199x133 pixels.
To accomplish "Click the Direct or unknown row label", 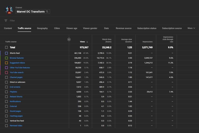I will click(x=17, y=82).
